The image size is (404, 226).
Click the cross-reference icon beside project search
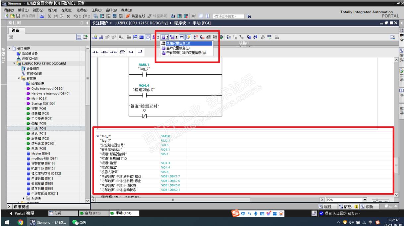pyautogui.click(x=249, y=16)
